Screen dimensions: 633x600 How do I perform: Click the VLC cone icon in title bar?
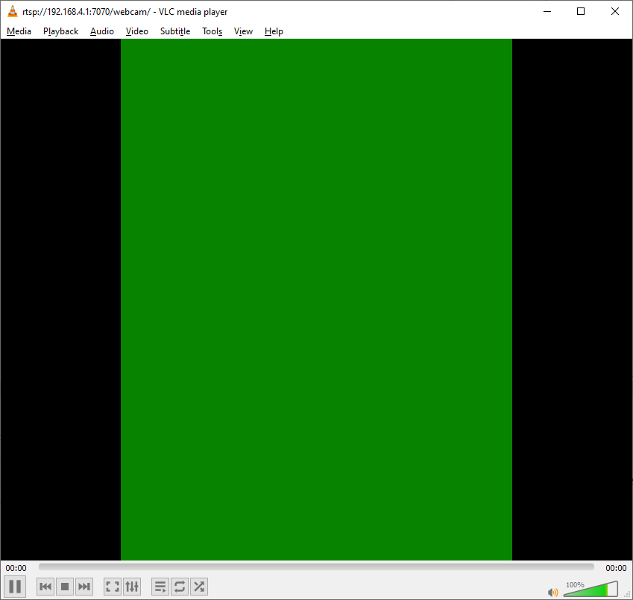(13, 11)
